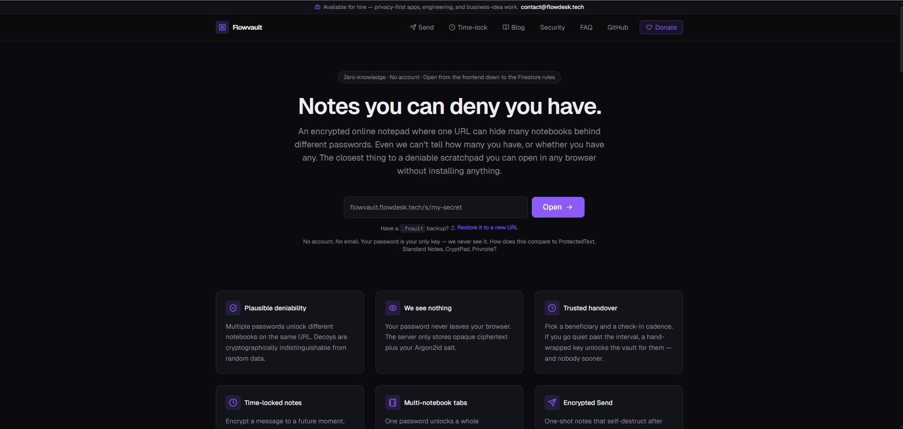
Task: Click the paper-plane icon beside Send nav
Action: pyautogui.click(x=413, y=27)
